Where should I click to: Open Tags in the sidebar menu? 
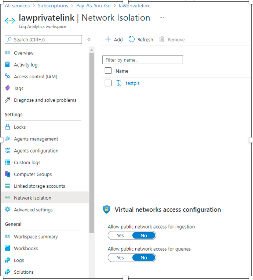[19, 89]
